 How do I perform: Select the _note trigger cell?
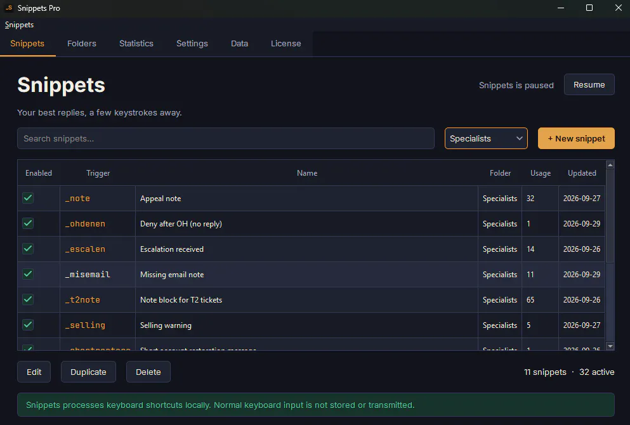98,198
